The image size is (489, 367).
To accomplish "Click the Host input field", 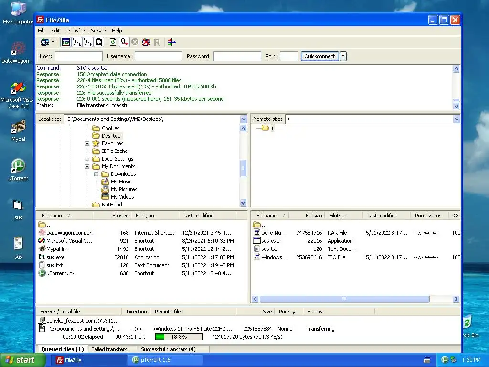I will tap(79, 56).
